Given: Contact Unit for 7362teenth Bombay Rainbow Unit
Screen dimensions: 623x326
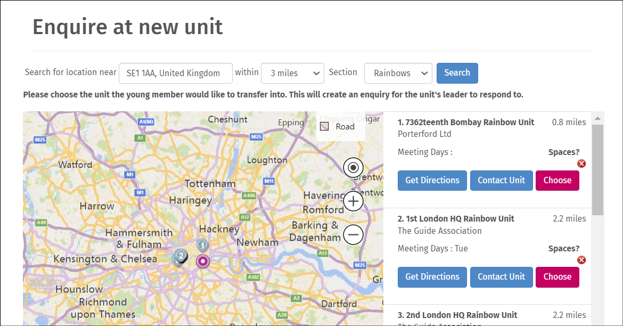Looking at the screenshot, I should pos(502,181).
